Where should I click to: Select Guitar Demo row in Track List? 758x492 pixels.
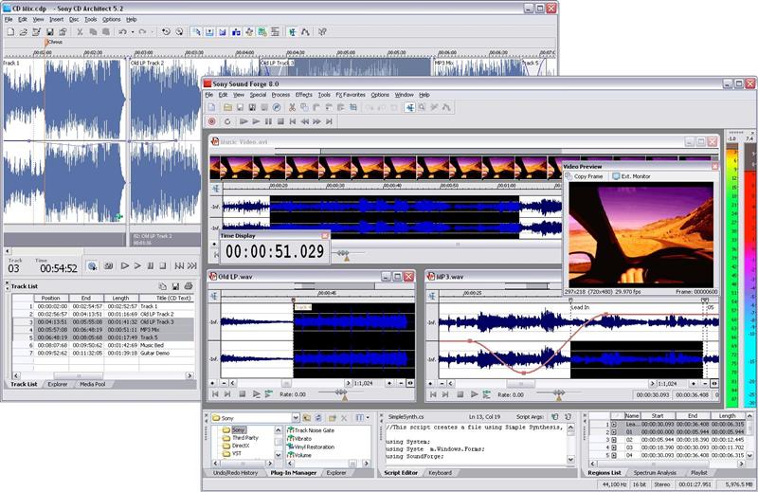click(104, 354)
